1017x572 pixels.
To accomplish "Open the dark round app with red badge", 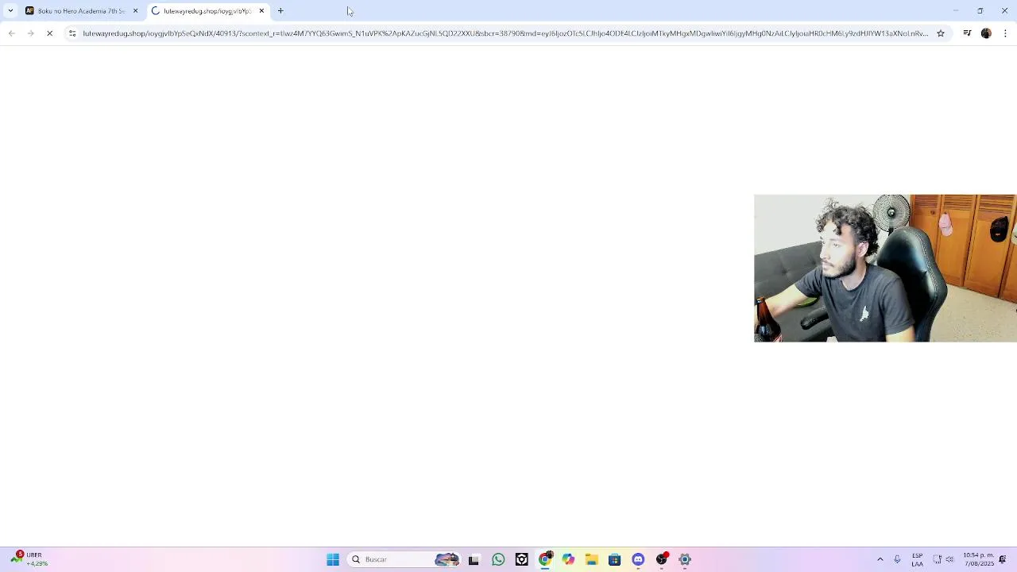I will tap(662, 559).
